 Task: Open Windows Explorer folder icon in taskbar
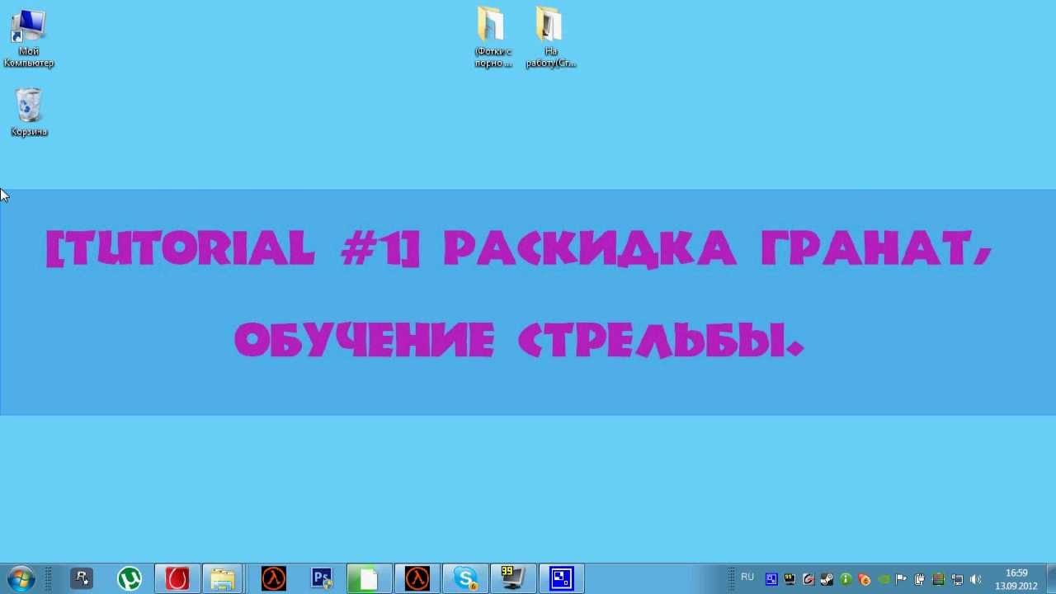click(224, 578)
